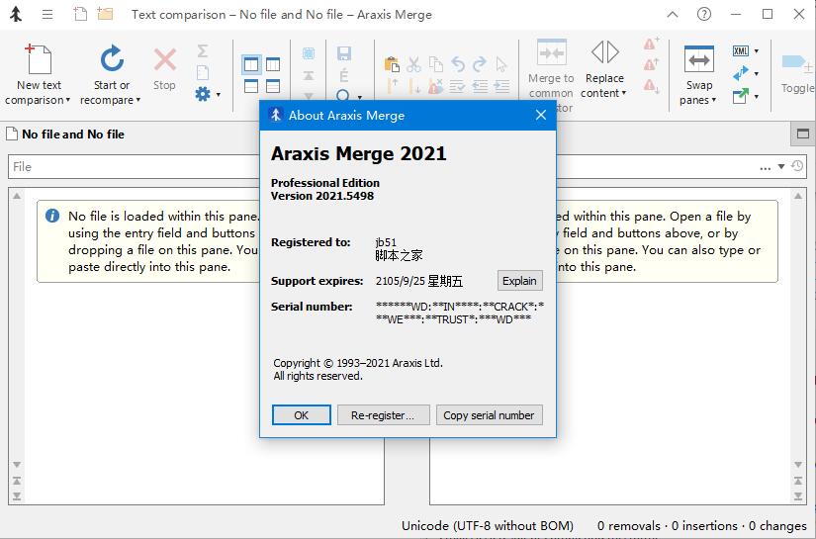Click the É character encoding icon
816x539 pixels.
(343, 76)
